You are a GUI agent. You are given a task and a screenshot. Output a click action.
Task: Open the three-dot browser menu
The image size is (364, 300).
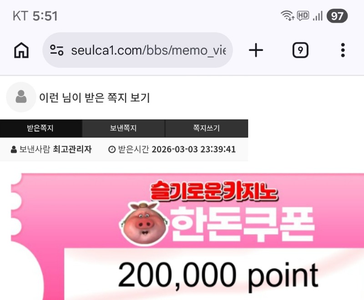(x=343, y=50)
